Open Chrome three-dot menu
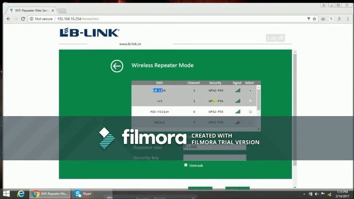Image resolution: width=354 pixels, height=199 pixels. click(348, 19)
